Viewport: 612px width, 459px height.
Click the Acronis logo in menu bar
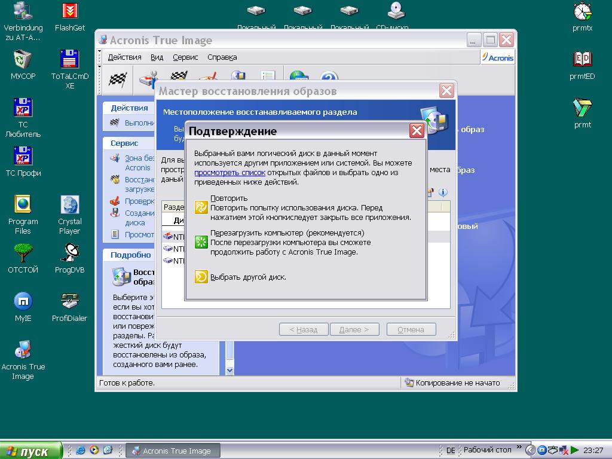[x=498, y=57]
